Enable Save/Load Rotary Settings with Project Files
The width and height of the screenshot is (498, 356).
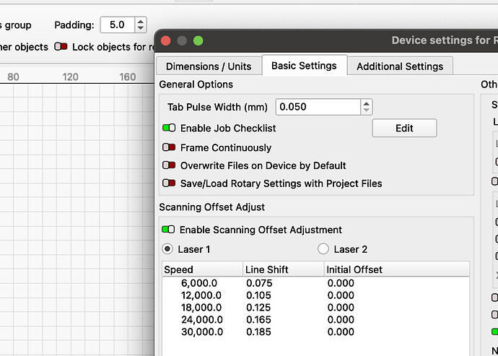tap(169, 183)
